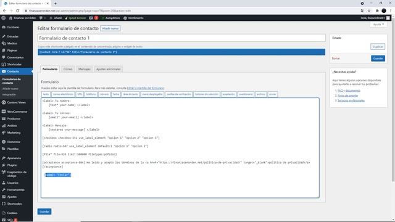Select the blue shortcode field
The image size is (395, 222).
pyautogui.click(x=181, y=52)
